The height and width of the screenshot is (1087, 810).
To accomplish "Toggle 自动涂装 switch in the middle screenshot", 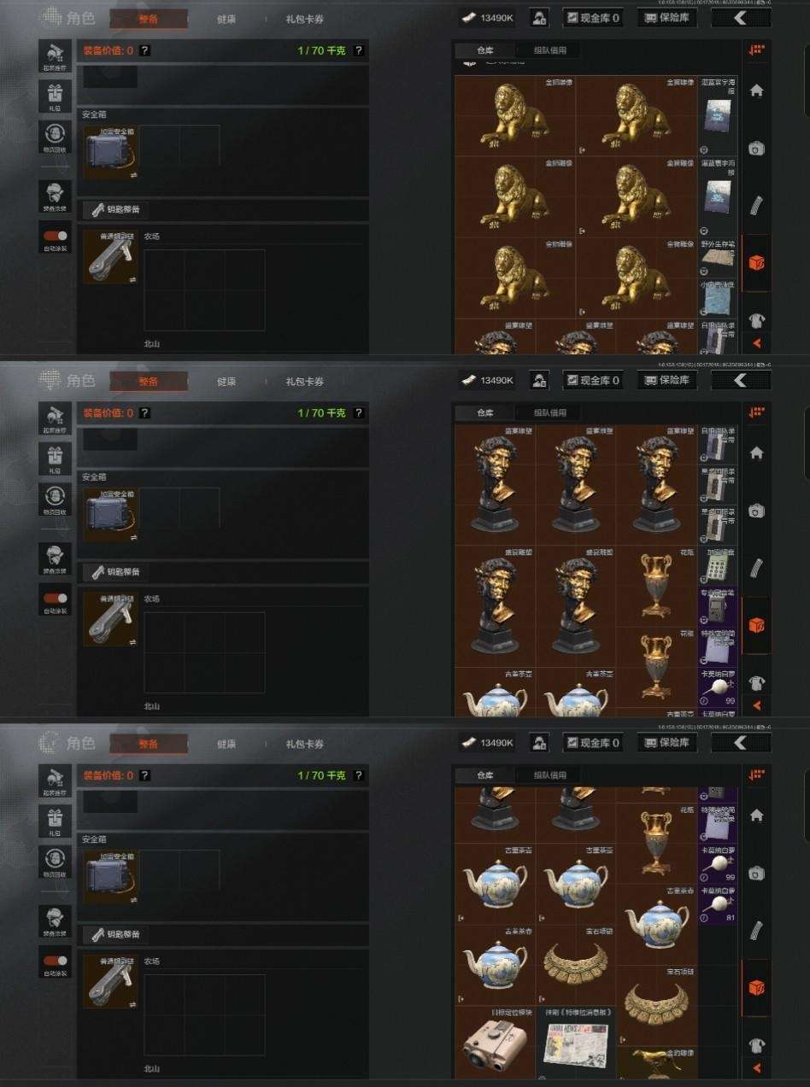I will point(56,599).
